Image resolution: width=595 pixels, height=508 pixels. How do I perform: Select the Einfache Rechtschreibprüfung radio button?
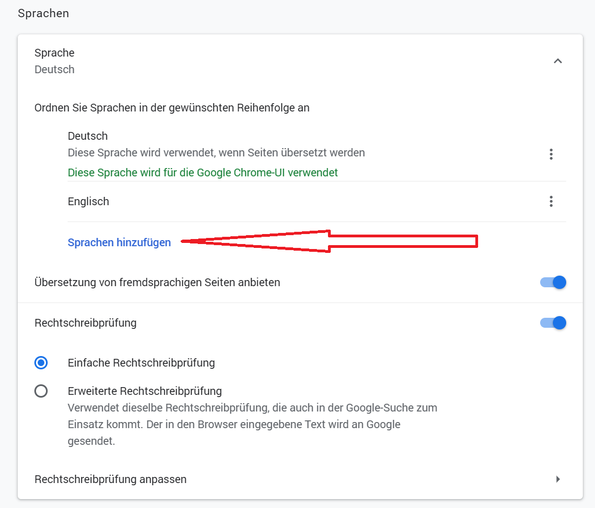pyautogui.click(x=41, y=363)
